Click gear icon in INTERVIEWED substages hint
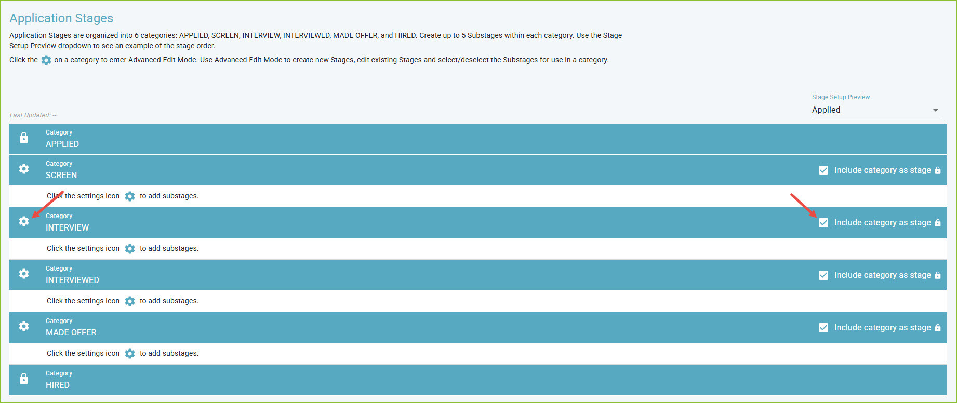The width and height of the screenshot is (957, 403). 130,301
